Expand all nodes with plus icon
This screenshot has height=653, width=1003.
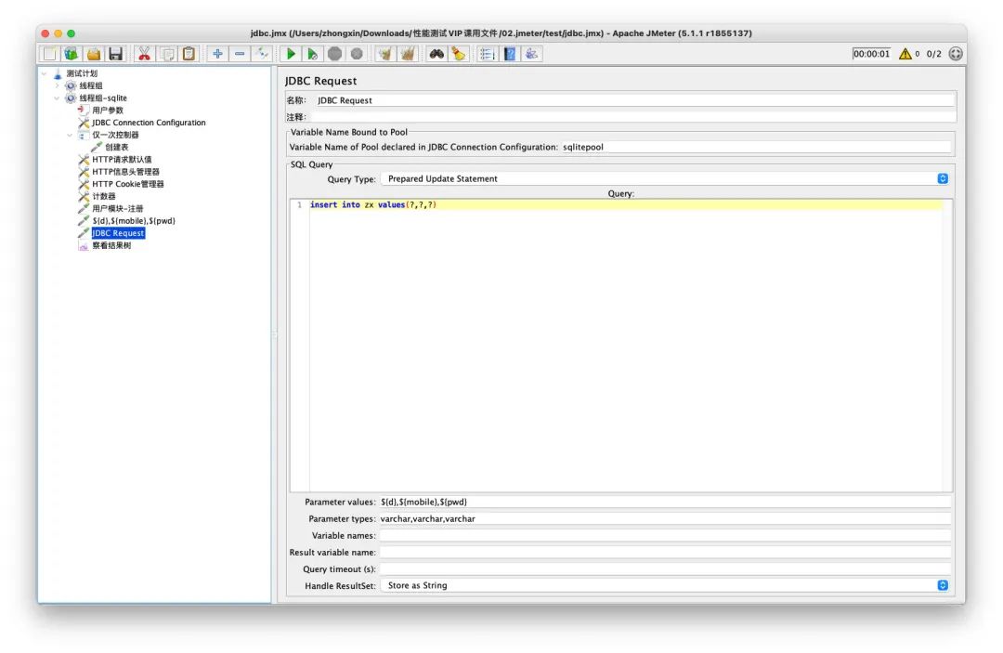[x=217, y=55]
